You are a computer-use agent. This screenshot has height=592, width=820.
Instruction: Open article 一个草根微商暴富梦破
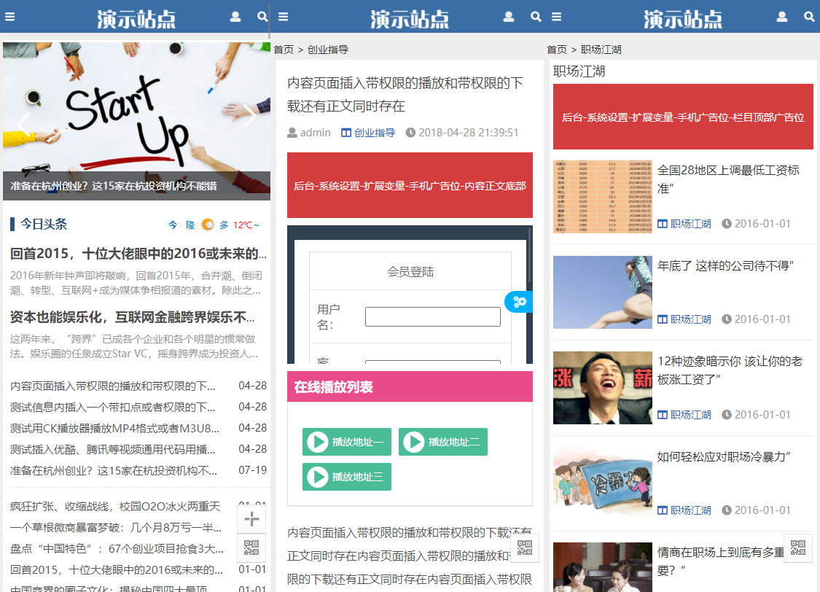116,528
